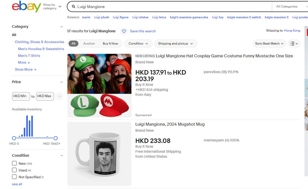This screenshot has height=189, width=308.
Task: Collapse the Category section
Action: [62, 27]
